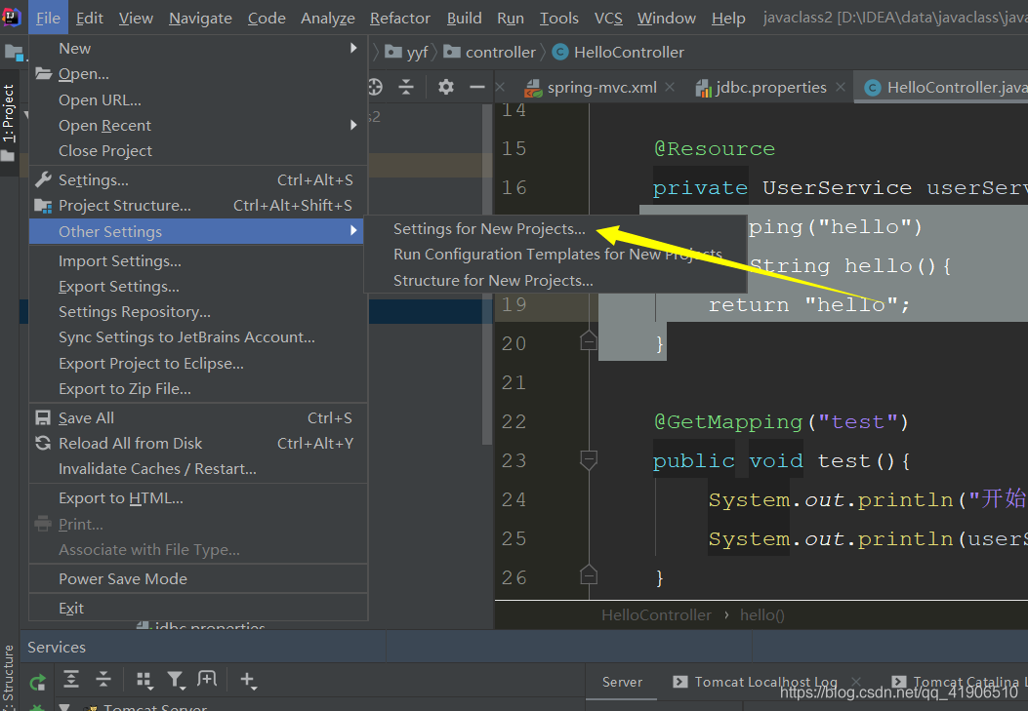Click Expand All icon in Services toolbar
The image size is (1028, 711).
click(71, 680)
